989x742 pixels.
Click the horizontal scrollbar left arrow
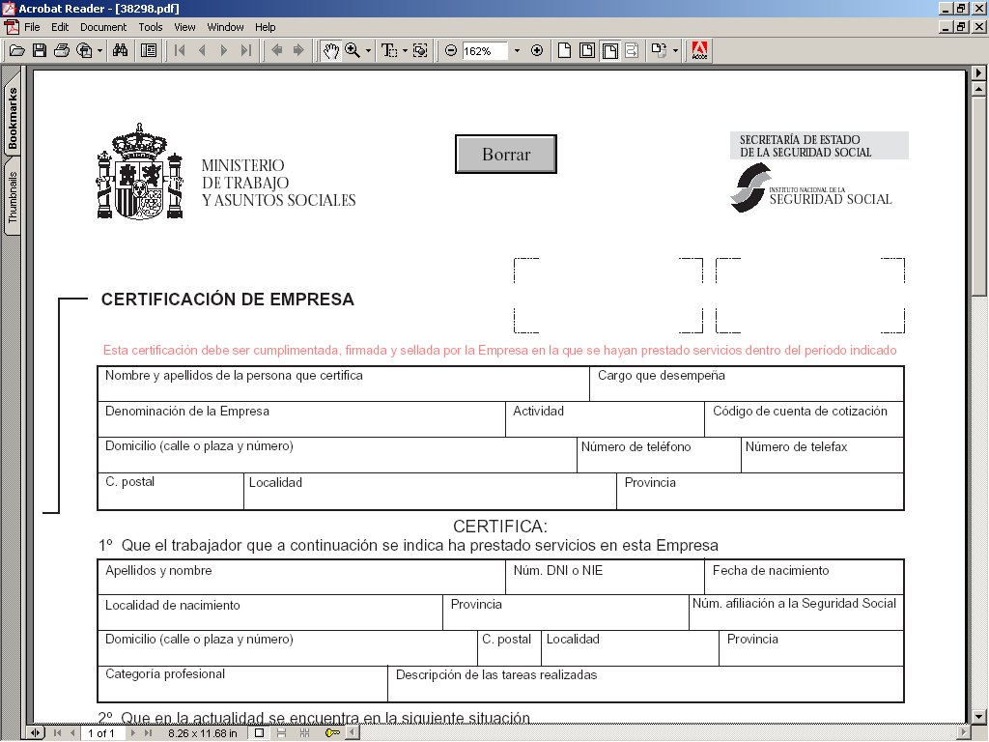click(353, 732)
